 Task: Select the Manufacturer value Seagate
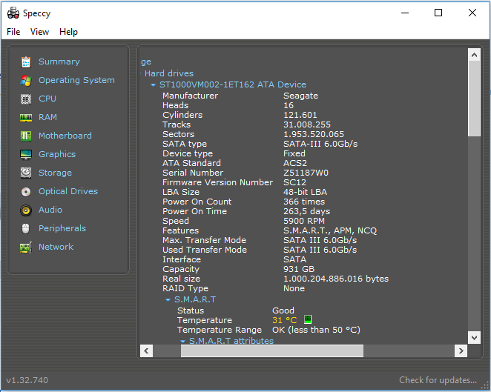[x=300, y=96]
